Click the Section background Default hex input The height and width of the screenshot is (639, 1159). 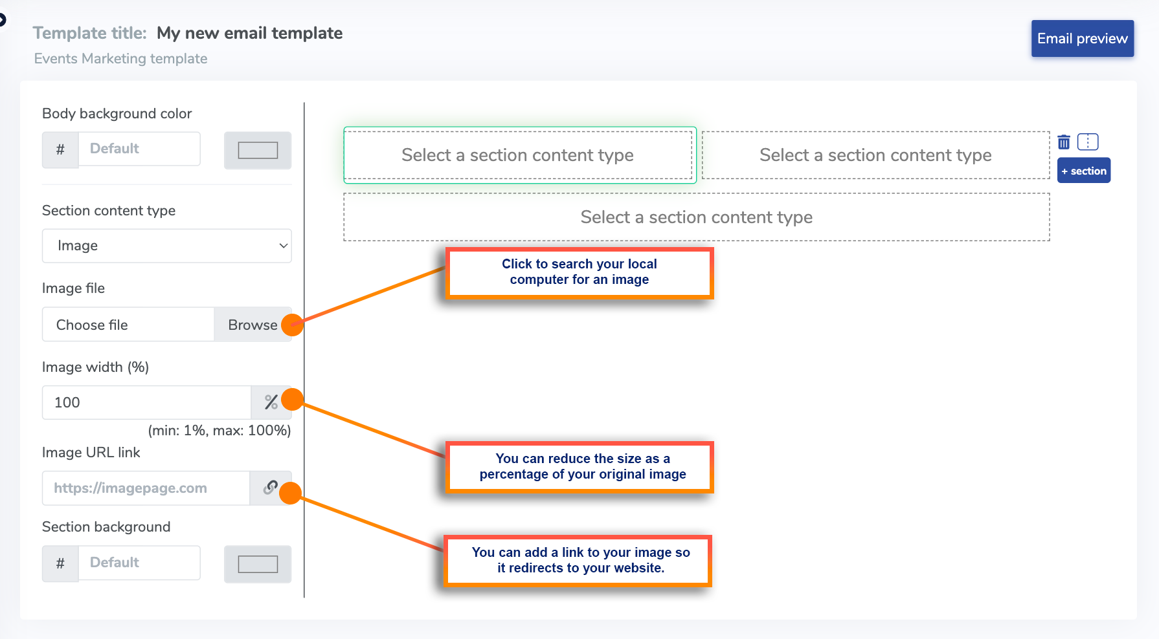(139, 563)
